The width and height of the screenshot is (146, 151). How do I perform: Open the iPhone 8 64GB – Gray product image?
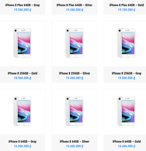[x=23, y=112]
